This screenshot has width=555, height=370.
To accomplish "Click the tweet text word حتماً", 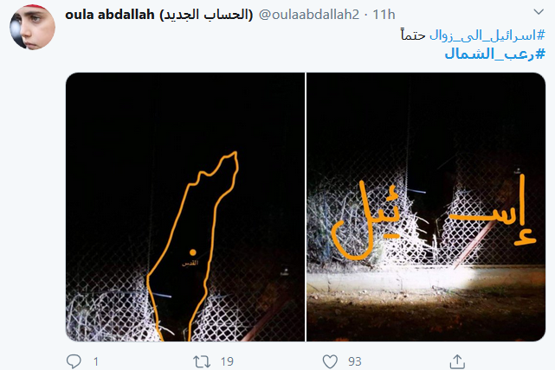I will click(413, 35).
